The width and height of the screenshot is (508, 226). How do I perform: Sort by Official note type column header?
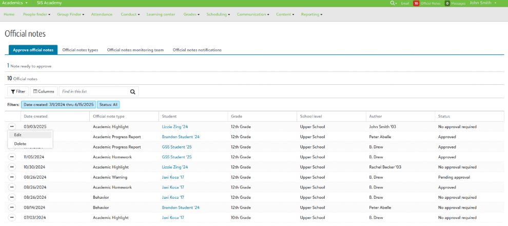[x=124, y=116]
